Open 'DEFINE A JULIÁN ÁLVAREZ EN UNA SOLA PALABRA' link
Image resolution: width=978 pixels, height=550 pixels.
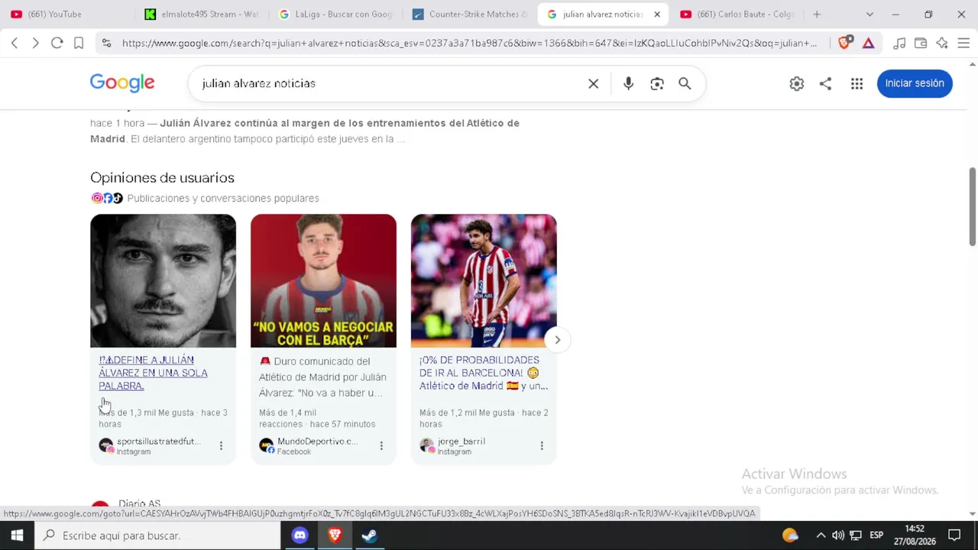click(153, 373)
